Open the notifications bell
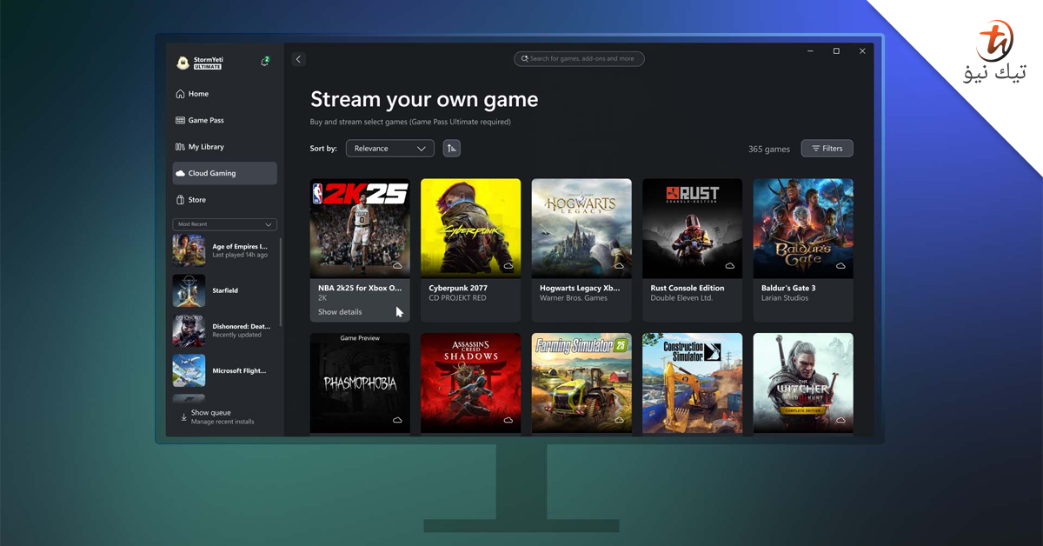1043x546 pixels. pyautogui.click(x=264, y=62)
